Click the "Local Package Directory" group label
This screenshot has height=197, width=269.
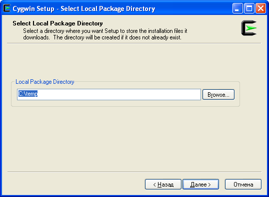(45, 82)
